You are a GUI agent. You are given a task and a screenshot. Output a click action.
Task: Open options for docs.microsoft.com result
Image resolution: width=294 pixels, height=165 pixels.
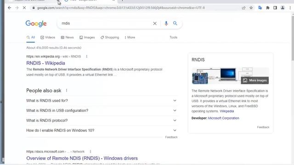pyautogui.click(x=90, y=151)
